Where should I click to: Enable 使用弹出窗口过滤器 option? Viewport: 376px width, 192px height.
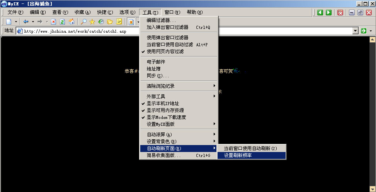[x=179, y=38]
